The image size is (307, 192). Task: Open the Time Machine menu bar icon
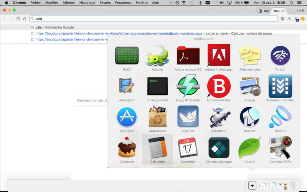pyautogui.click(x=192, y=3)
